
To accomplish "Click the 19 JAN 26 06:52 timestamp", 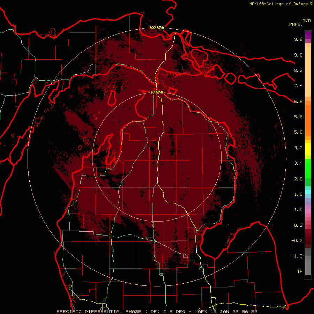I will click(x=234, y=312).
